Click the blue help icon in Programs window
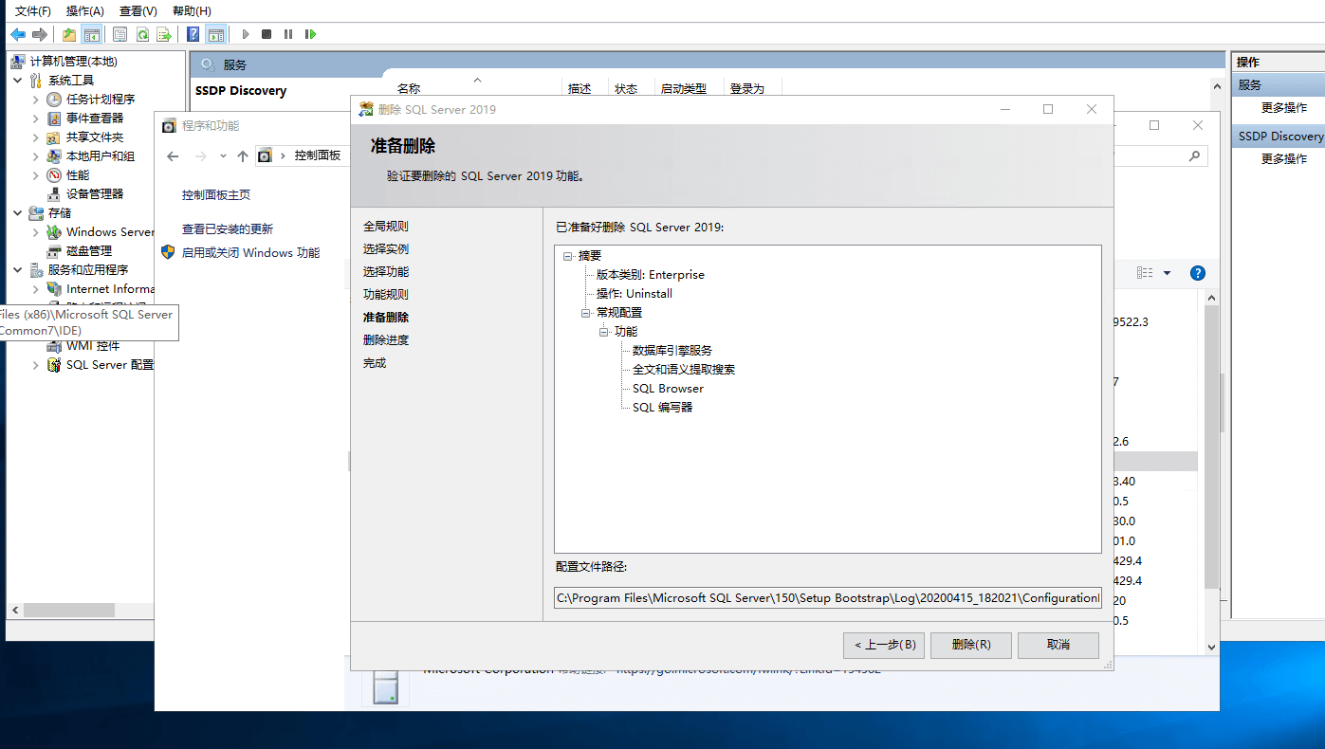The height and width of the screenshot is (749, 1325). tap(1197, 273)
